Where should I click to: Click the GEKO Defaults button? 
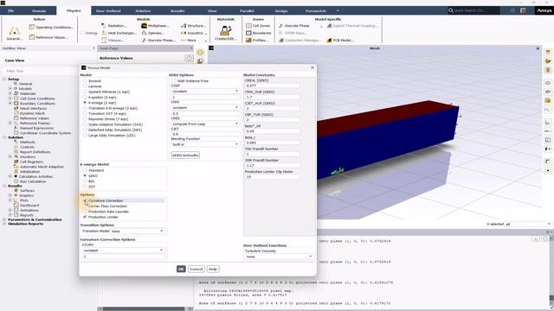click(185, 155)
